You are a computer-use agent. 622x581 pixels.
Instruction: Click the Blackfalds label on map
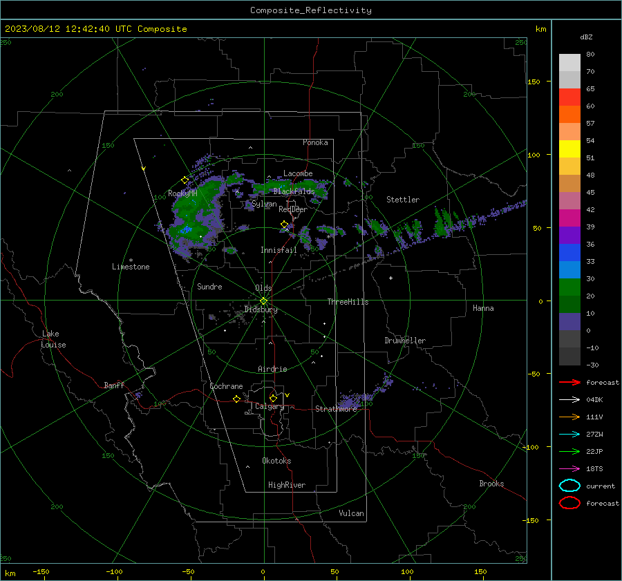click(294, 191)
